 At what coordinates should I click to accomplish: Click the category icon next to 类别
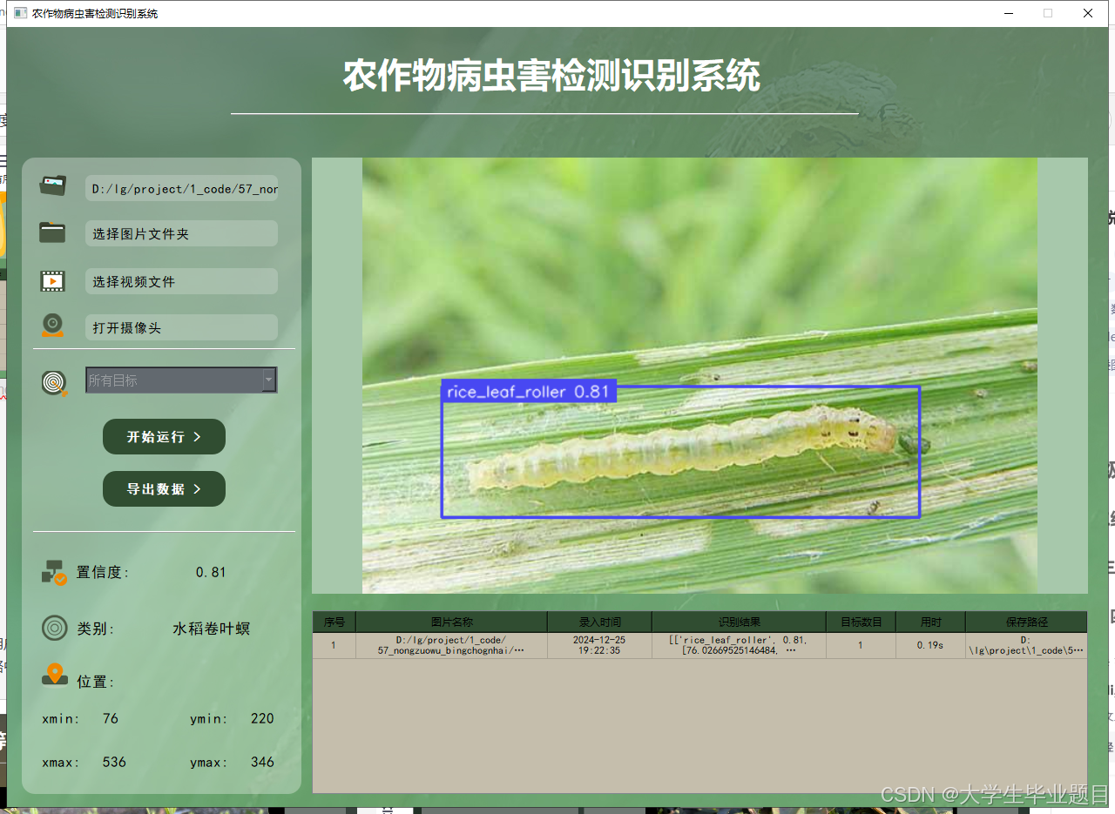(54, 628)
